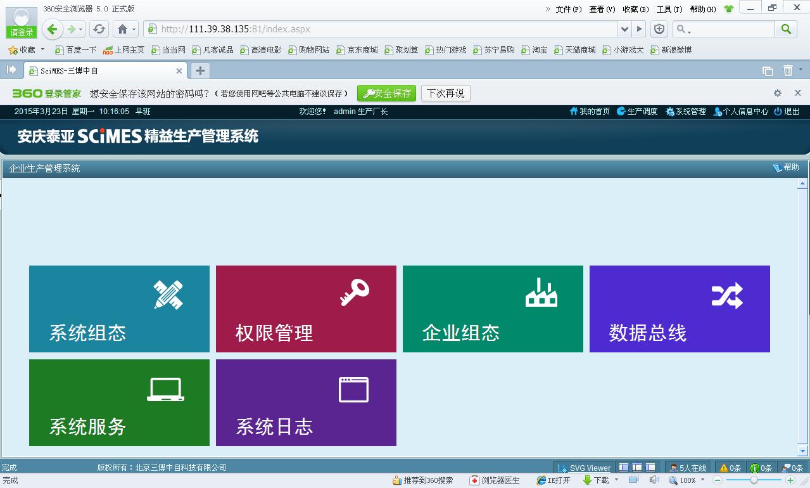
Task: Expand the closed tabs dropdown arrow
Action: tap(801, 70)
